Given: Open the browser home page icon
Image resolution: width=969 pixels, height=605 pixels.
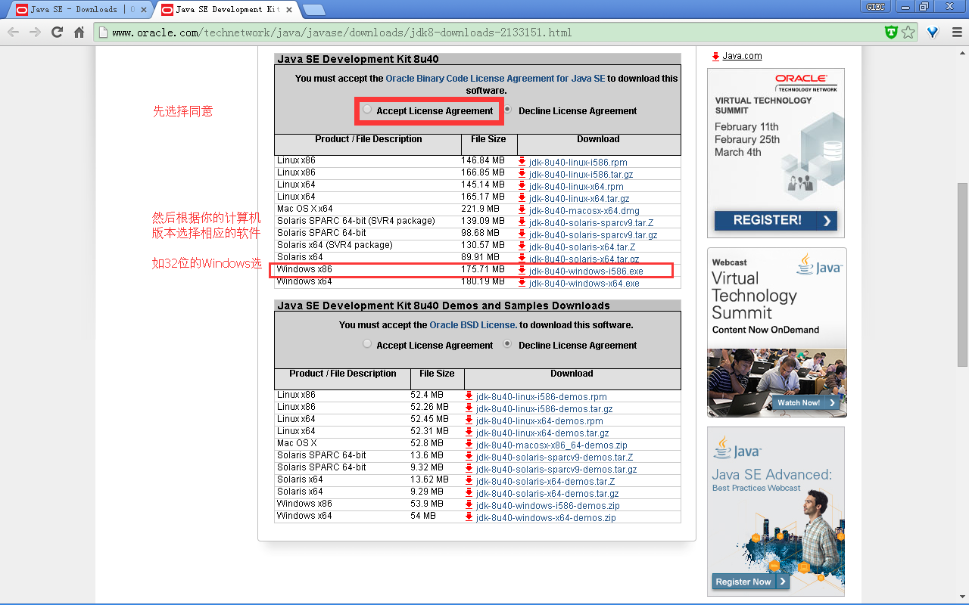Looking at the screenshot, I should 79,33.
